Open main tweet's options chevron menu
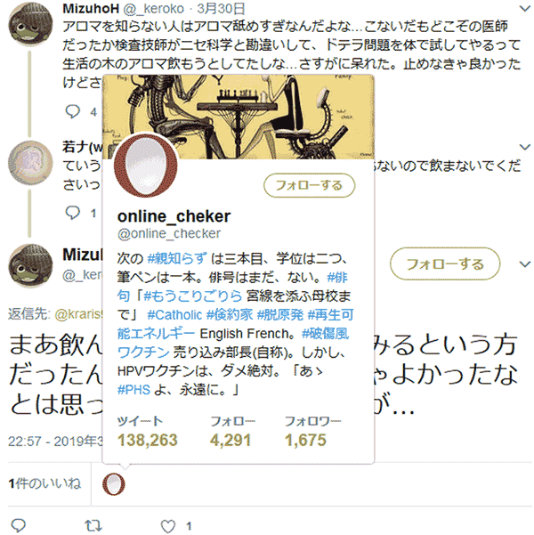 pyautogui.click(x=524, y=264)
